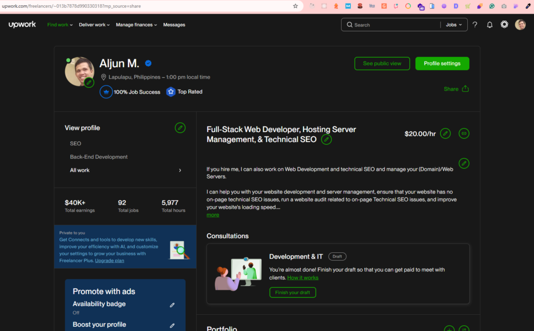Open the Find work dropdown
The height and width of the screenshot is (331, 534).
click(59, 24)
